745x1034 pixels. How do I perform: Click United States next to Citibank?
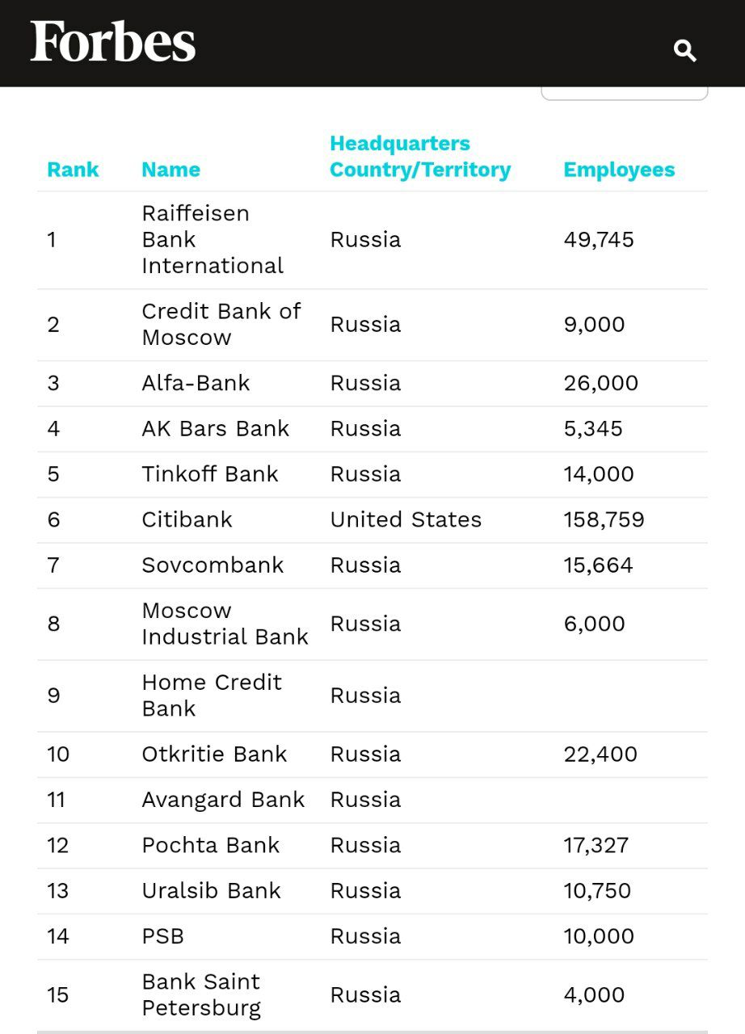click(406, 520)
